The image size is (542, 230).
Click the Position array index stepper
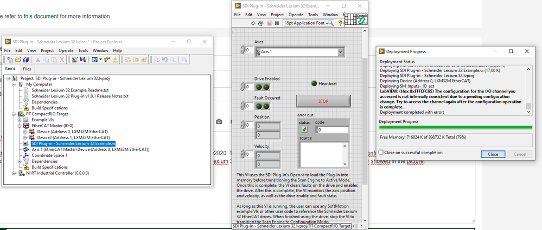coord(243,125)
